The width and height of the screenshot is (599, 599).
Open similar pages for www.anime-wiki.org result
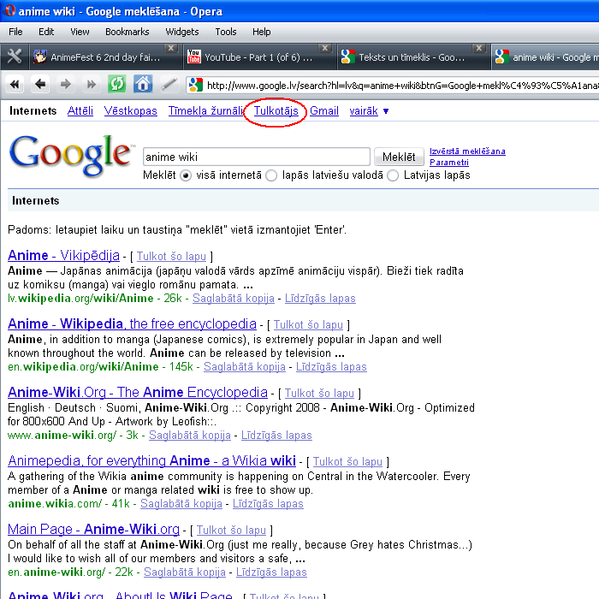[276, 435]
